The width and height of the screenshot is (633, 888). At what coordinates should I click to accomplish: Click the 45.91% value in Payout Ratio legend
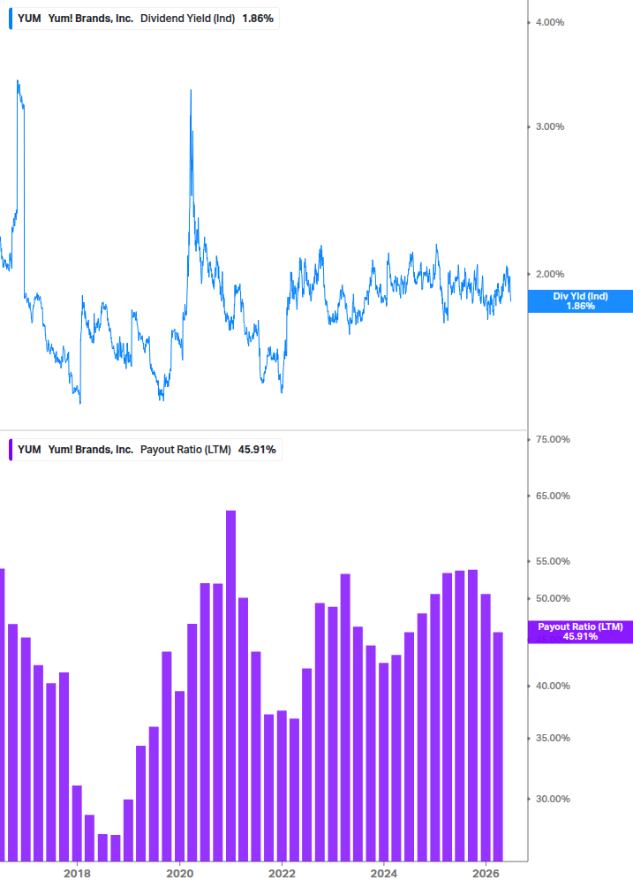[x=257, y=450]
